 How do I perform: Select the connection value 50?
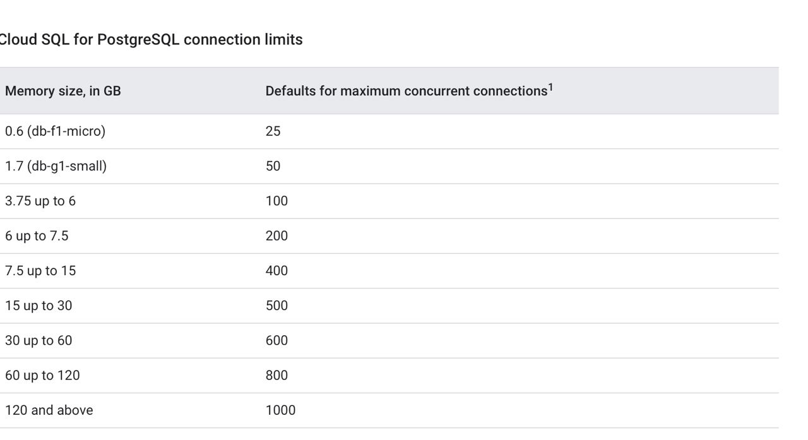[x=273, y=166]
